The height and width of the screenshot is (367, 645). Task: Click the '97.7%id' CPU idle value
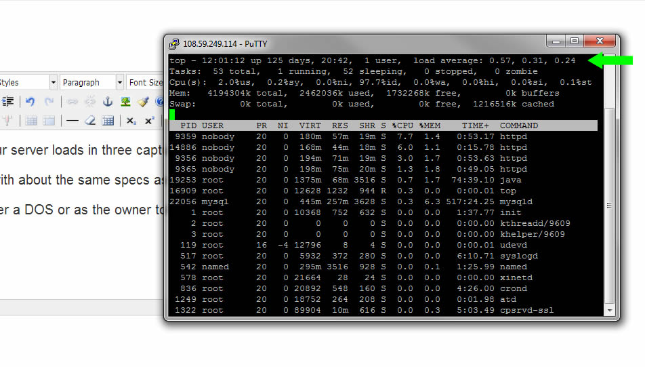tap(379, 82)
